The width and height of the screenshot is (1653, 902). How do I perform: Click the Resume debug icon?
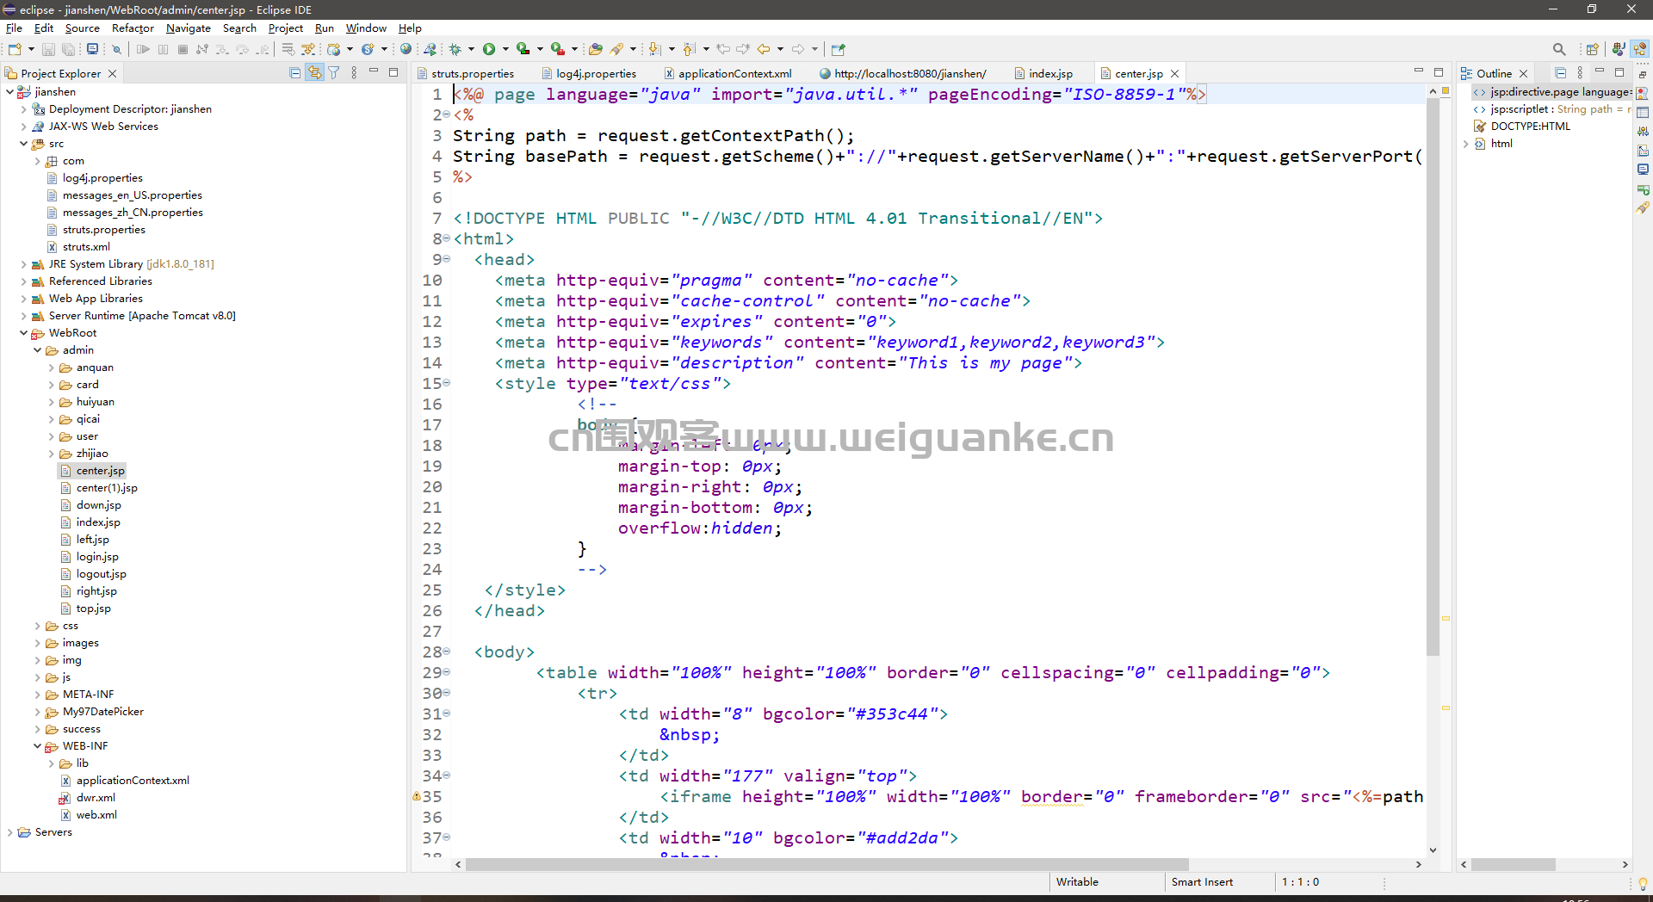[143, 49]
